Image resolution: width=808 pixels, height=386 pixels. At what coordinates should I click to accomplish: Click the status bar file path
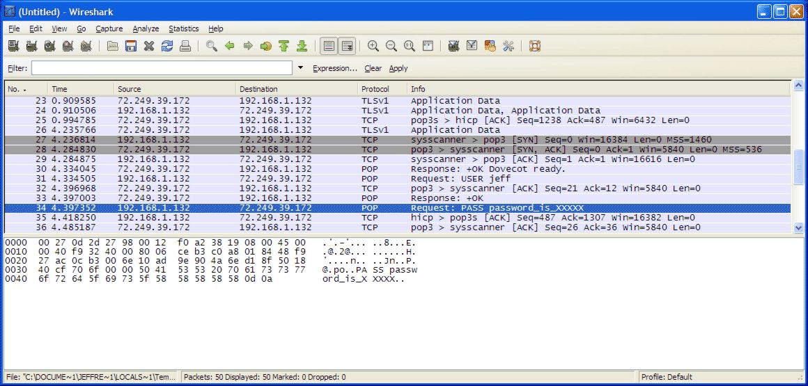92,377
